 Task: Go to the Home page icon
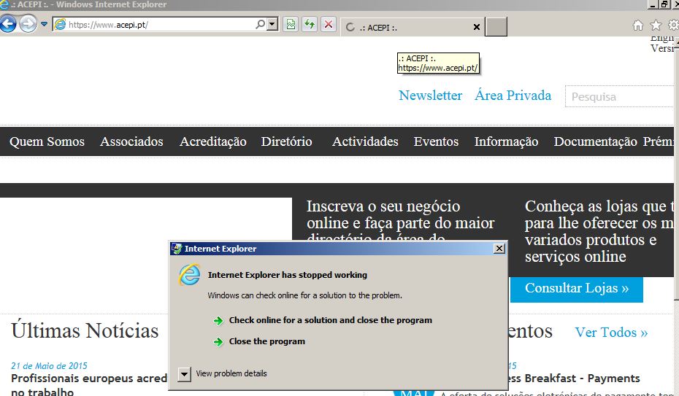tap(638, 26)
